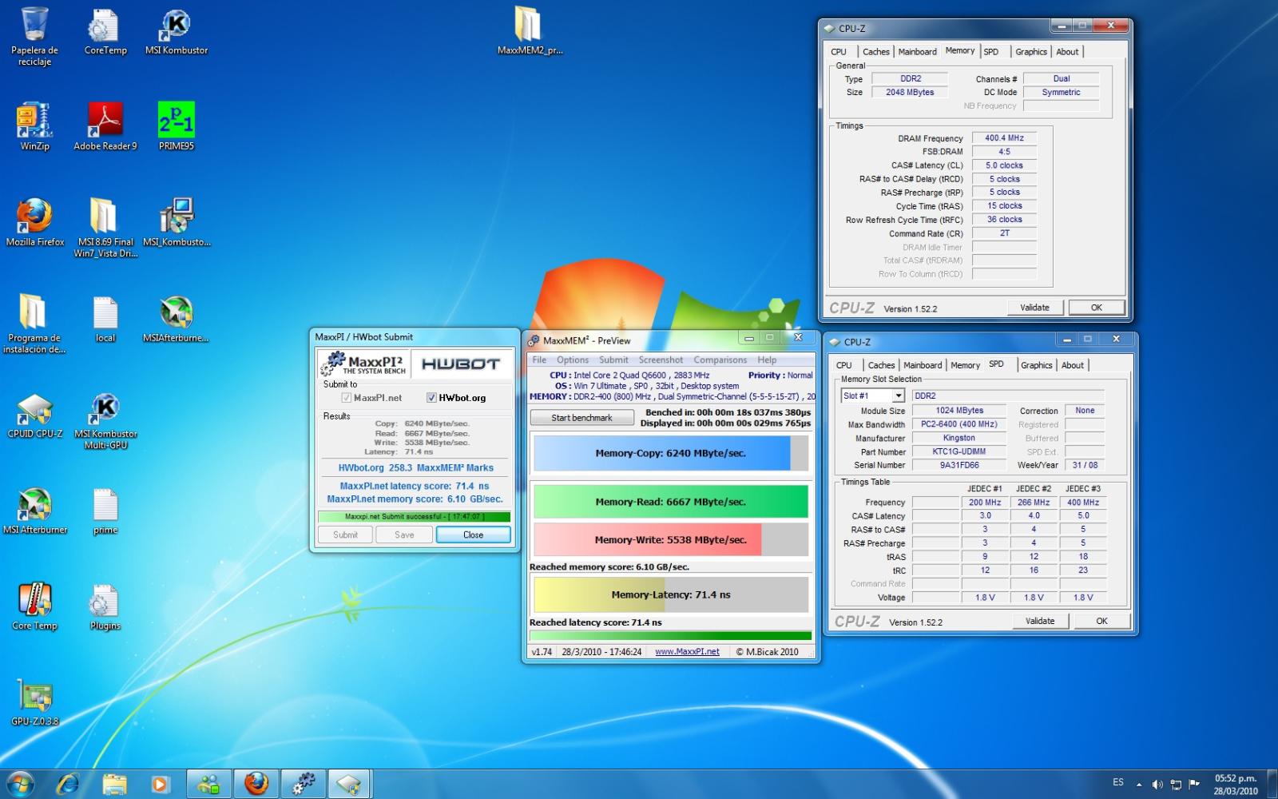Click the ES language indicator in the tray
This screenshot has height=799, width=1278.
pyautogui.click(x=1117, y=783)
